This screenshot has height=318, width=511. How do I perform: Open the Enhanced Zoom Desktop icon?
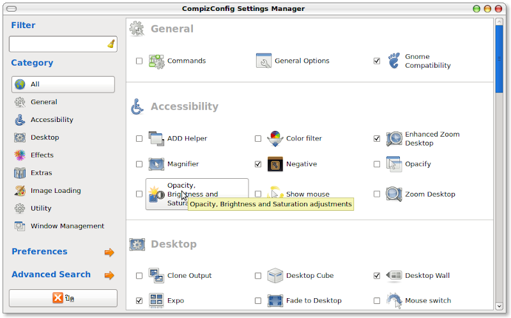[x=394, y=139]
